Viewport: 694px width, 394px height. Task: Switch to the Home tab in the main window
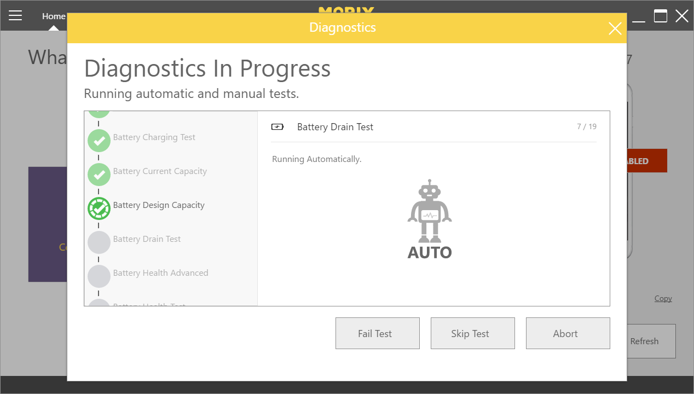54,16
